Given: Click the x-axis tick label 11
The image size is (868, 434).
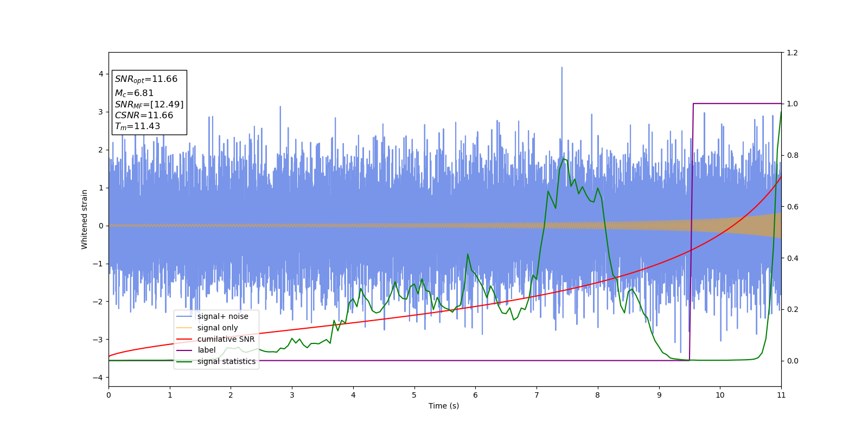Looking at the screenshot, I should (x=781, y=395).
